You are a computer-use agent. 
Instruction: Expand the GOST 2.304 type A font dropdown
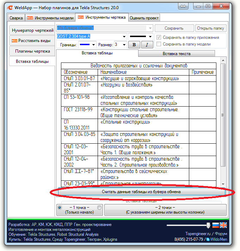124,36
